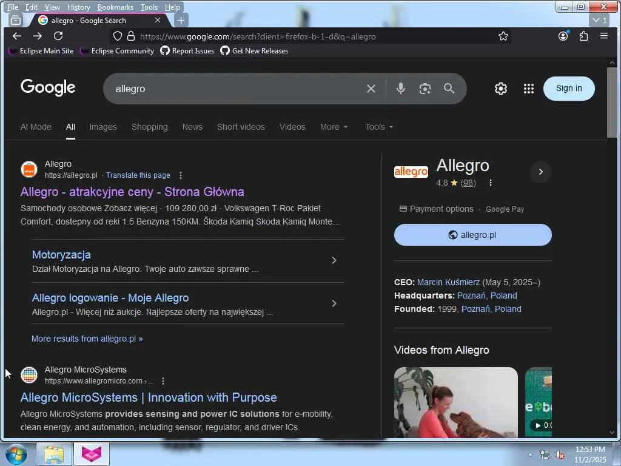Open a new tab with the plus button
The image size is (621, 466).
(x=181, y=20)
